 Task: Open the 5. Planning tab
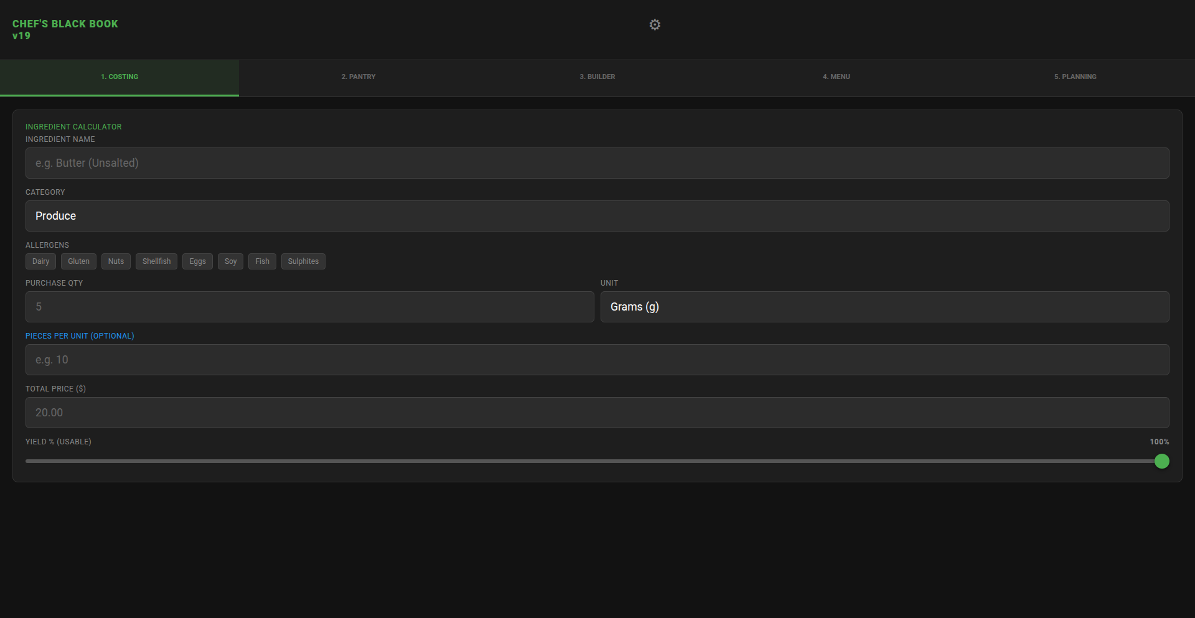click(1075, 77)
